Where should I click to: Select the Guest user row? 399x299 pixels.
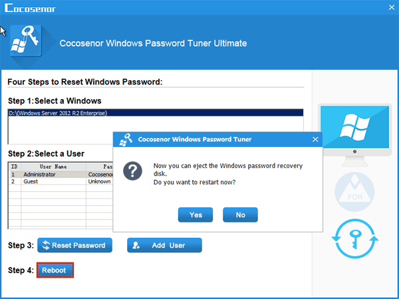coord(61,181)
